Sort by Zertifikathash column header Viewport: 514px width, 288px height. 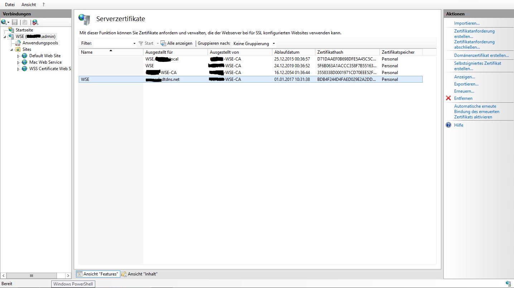coord(347,52)
